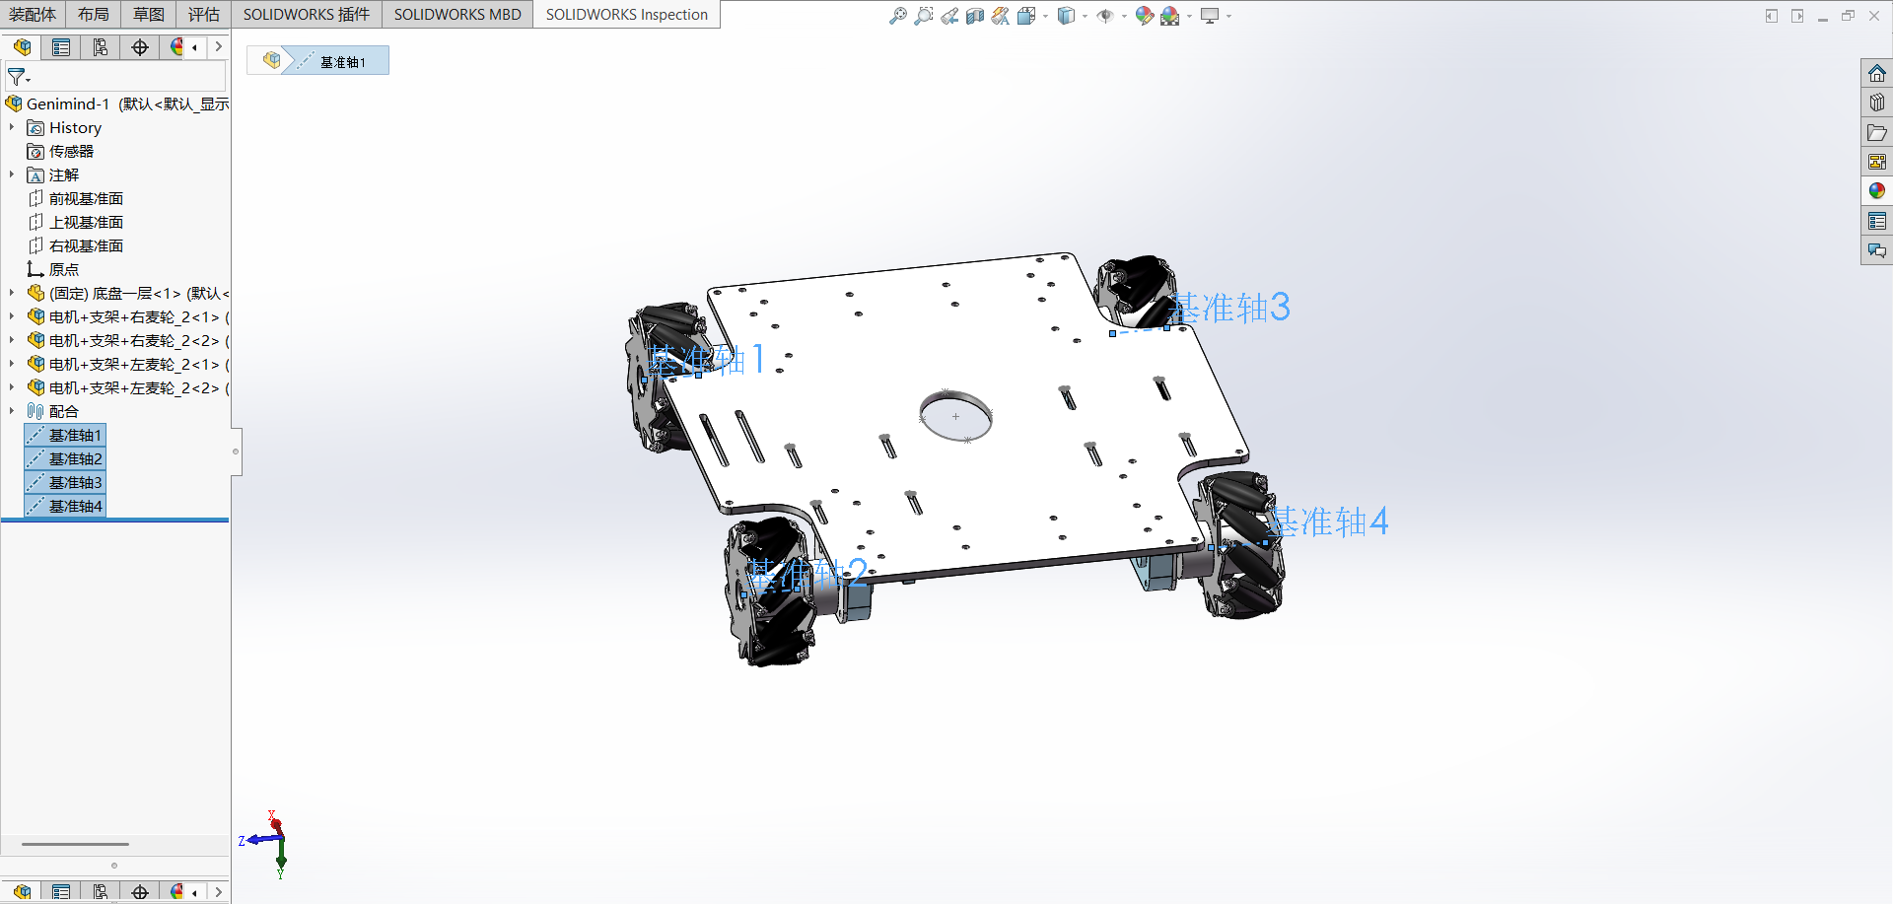The image size is (1893, 904).
Task: Activate the Zoom to Area tool
Action: coord(923,16)
